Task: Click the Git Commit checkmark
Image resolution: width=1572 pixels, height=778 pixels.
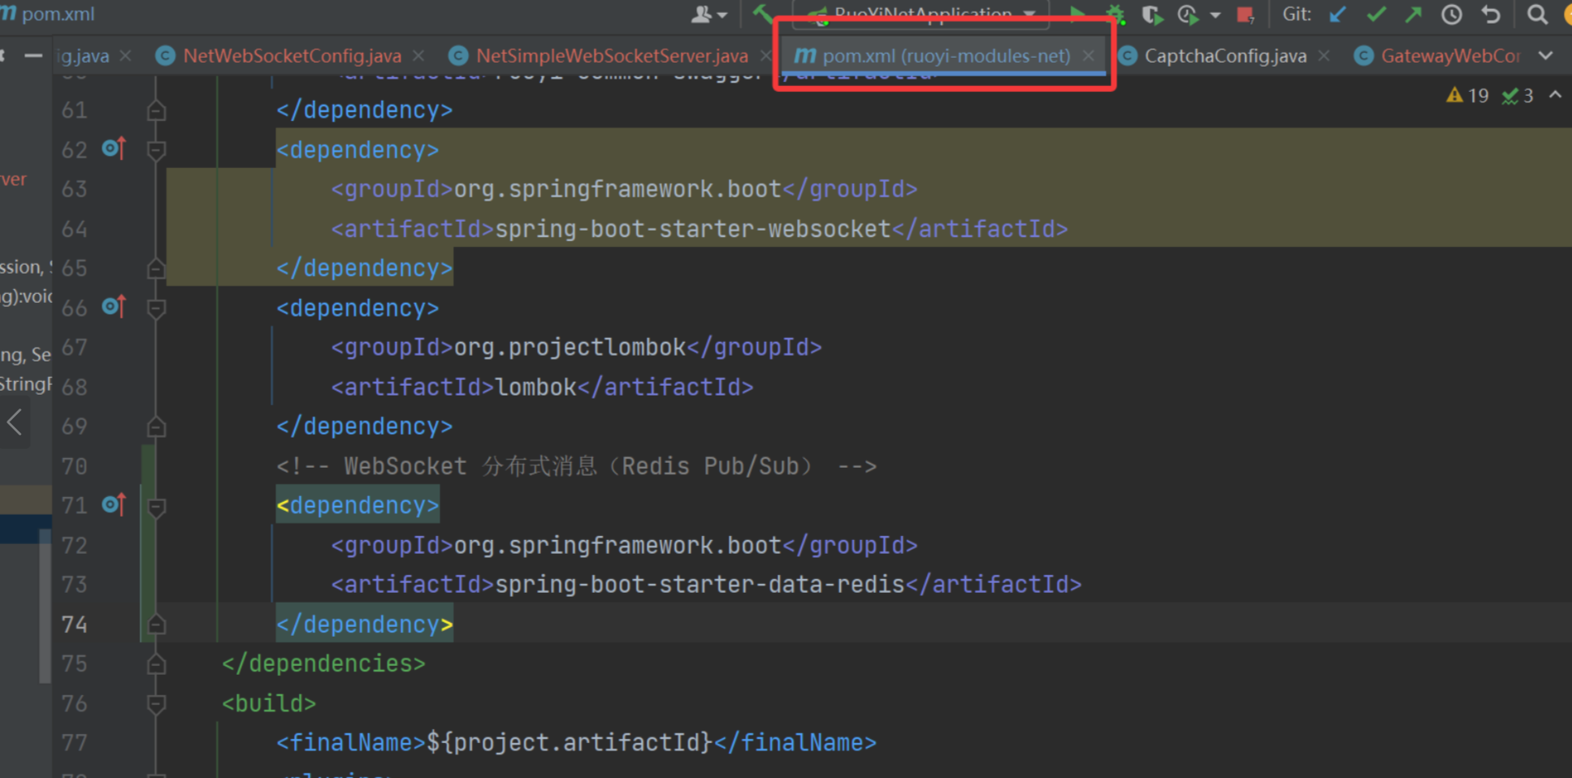Action: click(x=1375, y=15)
